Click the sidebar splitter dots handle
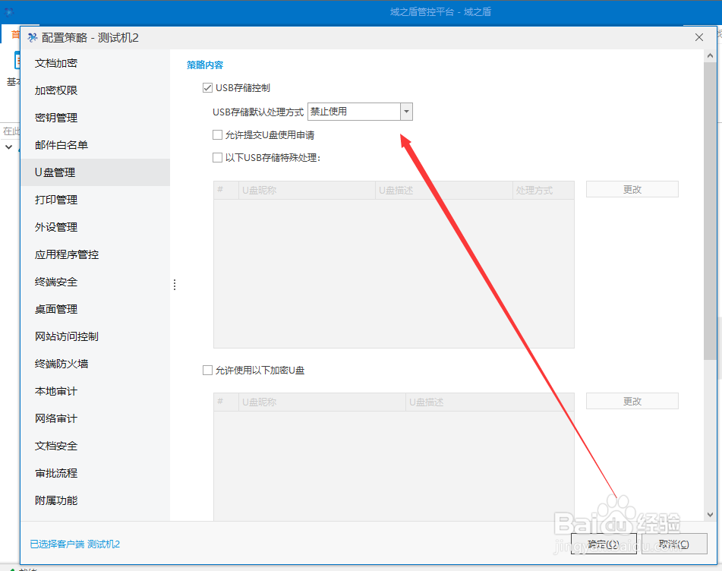 [x=175, y=285]
